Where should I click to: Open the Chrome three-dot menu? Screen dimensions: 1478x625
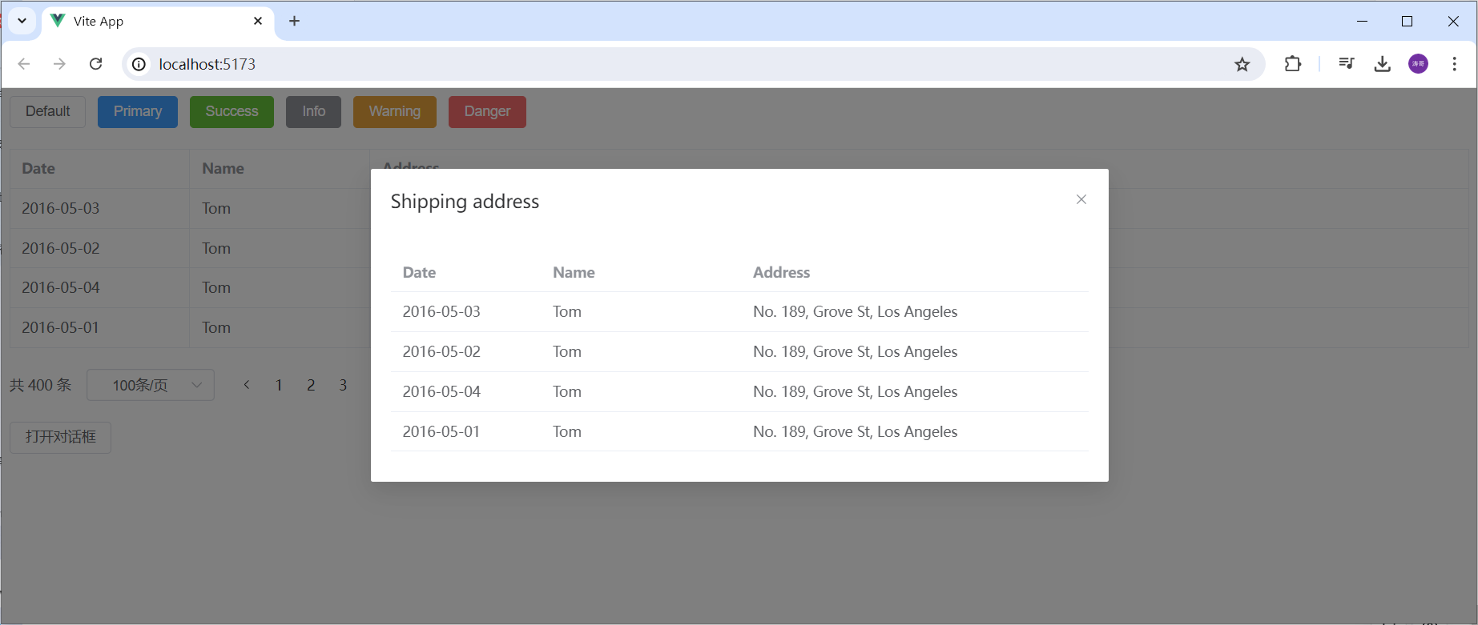pyautogui.click(x=1454, y=64)
